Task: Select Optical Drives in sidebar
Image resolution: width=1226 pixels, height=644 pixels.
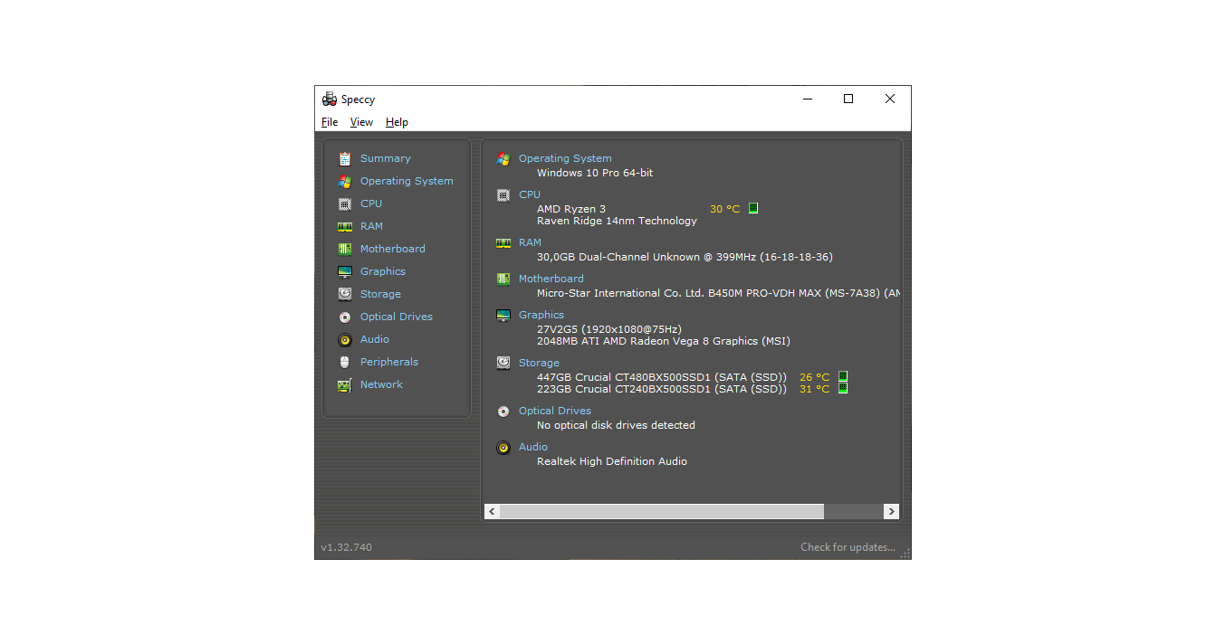Action: click(x=397, y=317)
